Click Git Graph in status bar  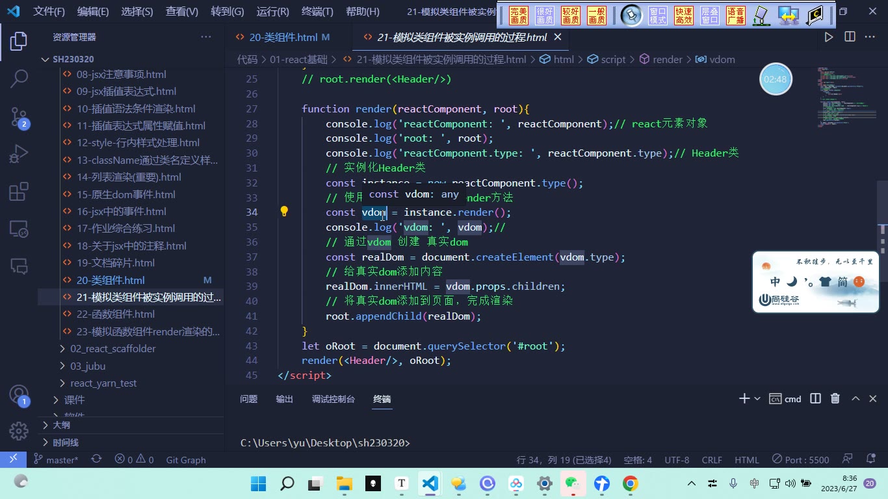186,459
